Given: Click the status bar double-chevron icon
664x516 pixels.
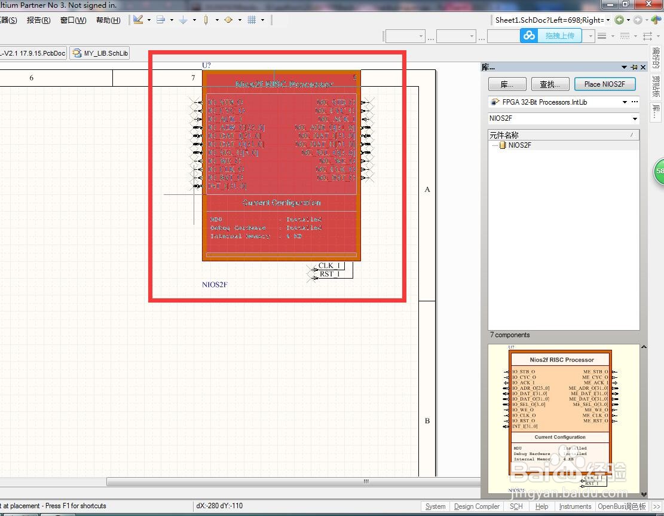Looking at the screenshot, I should (x=656, y=506).
